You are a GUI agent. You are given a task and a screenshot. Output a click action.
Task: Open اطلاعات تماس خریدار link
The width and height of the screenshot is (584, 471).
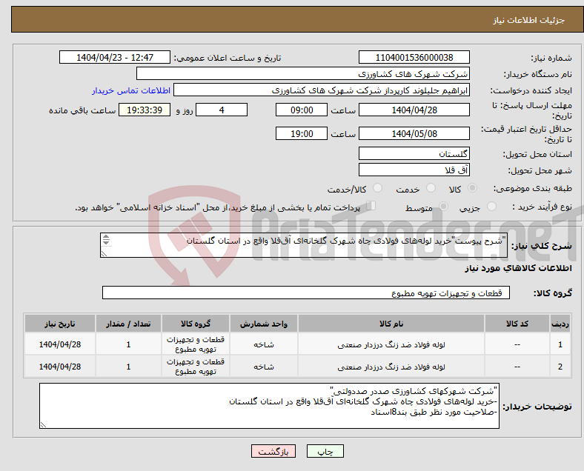131,90
